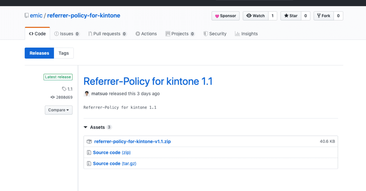This screenshot has width=366, height=191.
Task: Watch the repository
Action: [256, 16]
